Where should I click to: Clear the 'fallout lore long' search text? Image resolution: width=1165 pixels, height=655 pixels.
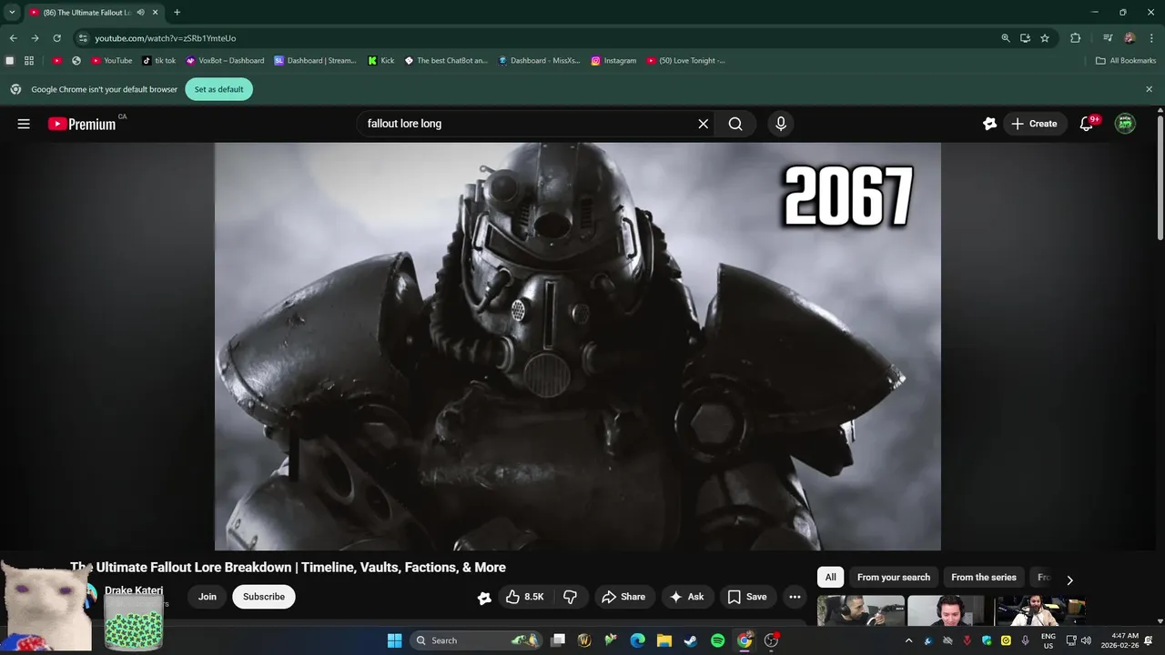pos(703,124)
